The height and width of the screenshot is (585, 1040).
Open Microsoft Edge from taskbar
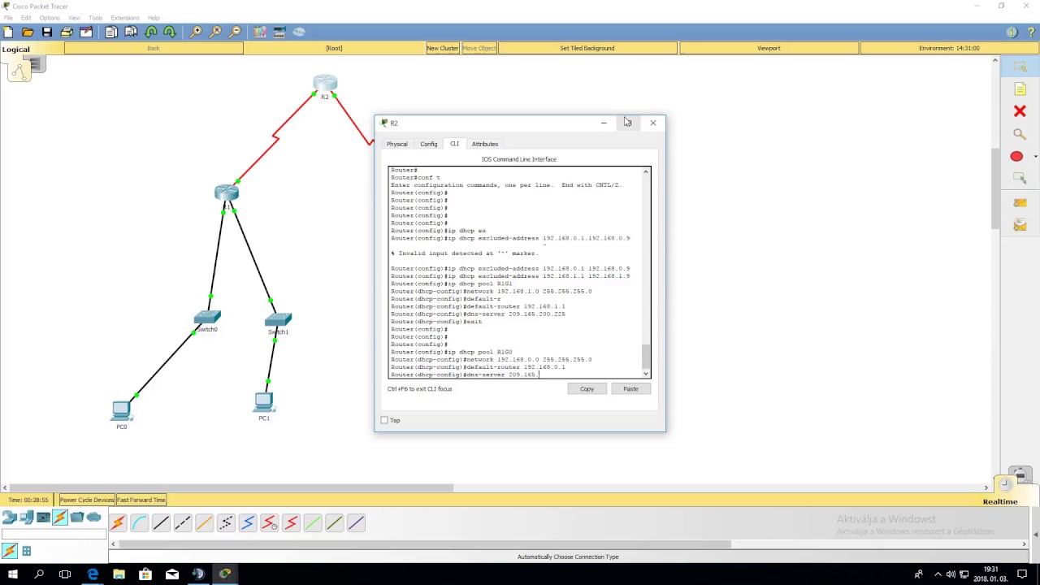[x=93, y=574]
